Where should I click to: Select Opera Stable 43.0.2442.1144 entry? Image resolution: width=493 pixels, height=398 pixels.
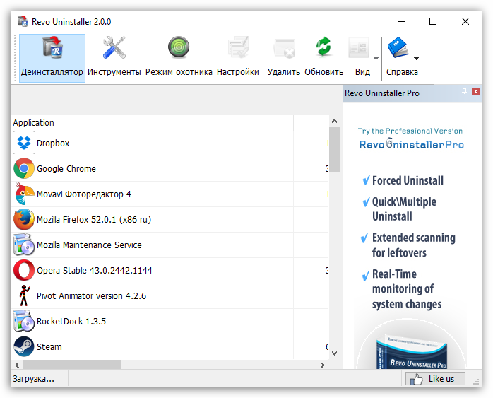(94, 271)
